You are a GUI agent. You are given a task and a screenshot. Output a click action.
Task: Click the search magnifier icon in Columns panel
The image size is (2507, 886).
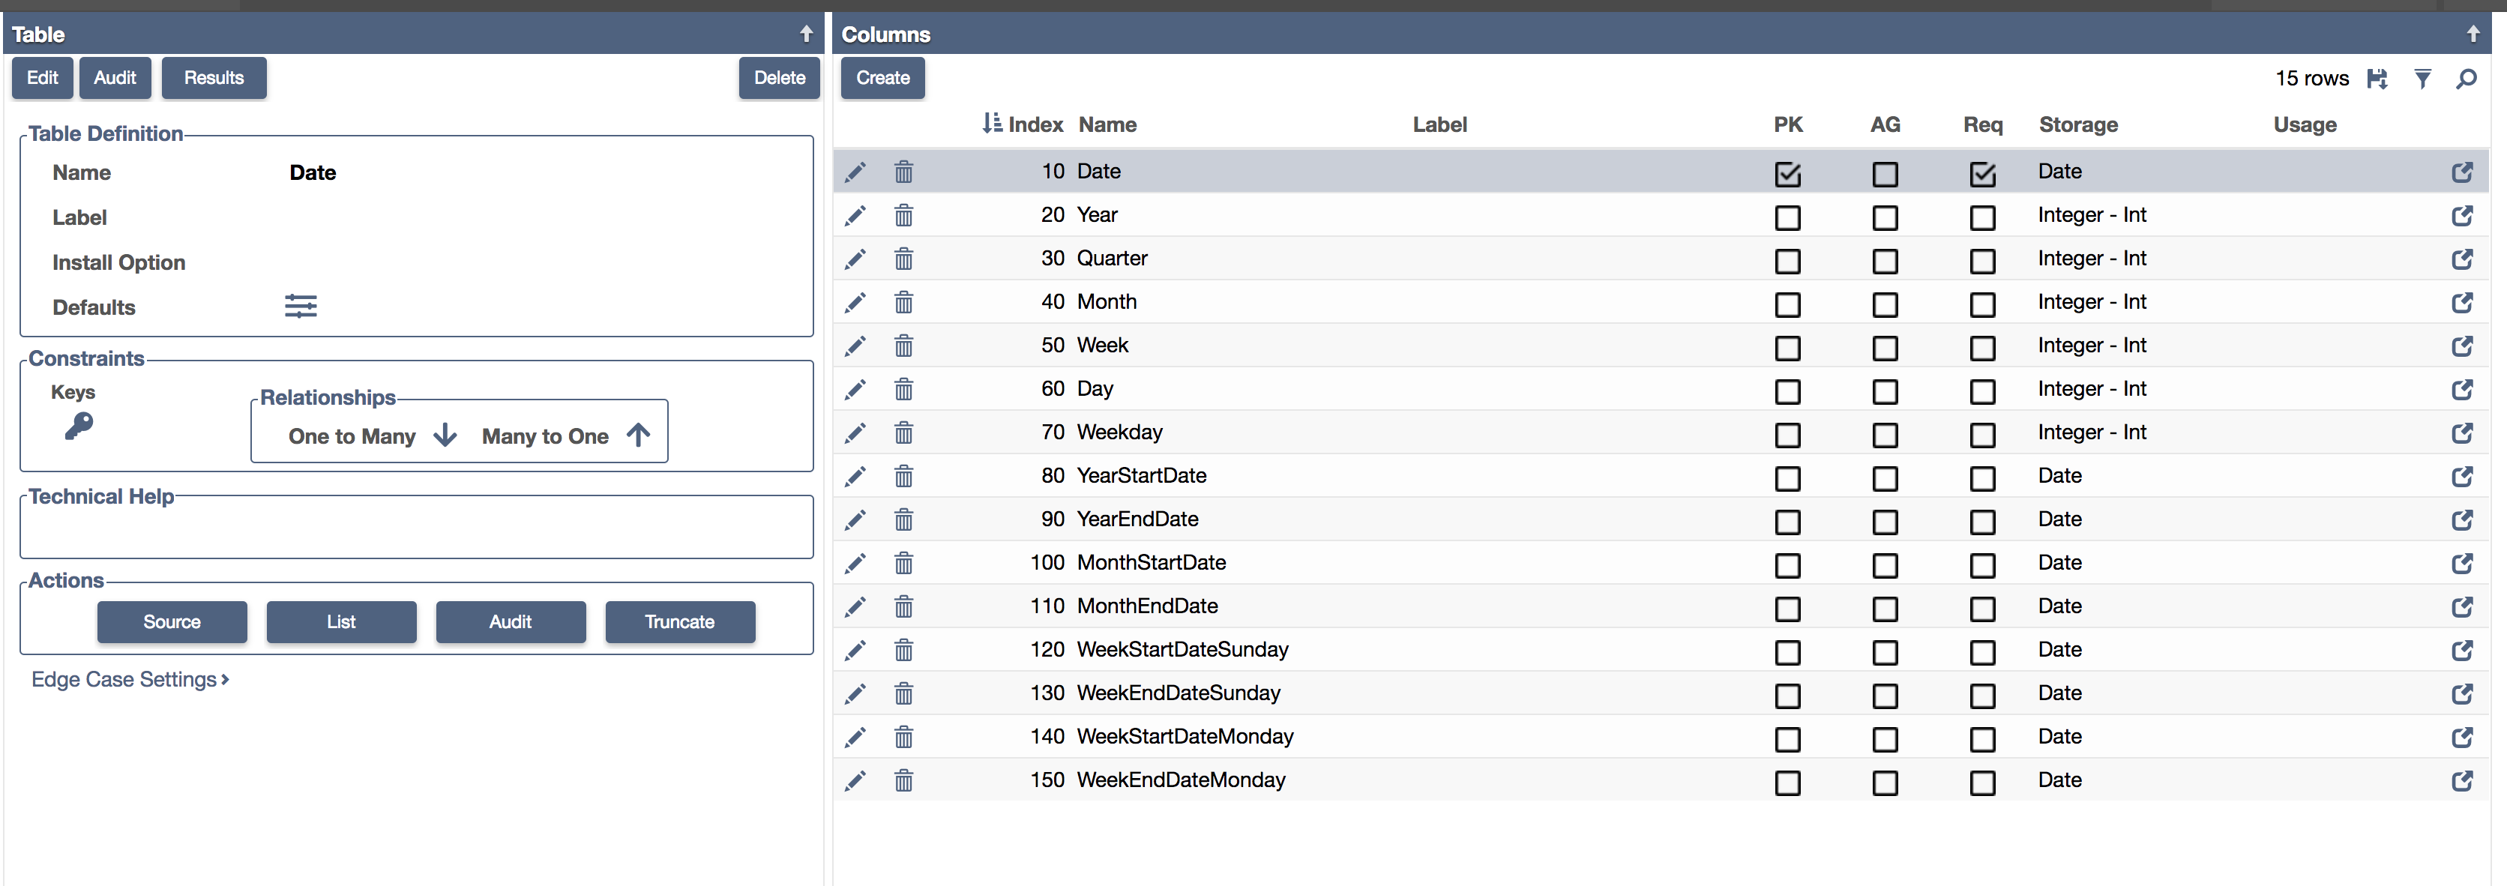[x=2467, y=79]
